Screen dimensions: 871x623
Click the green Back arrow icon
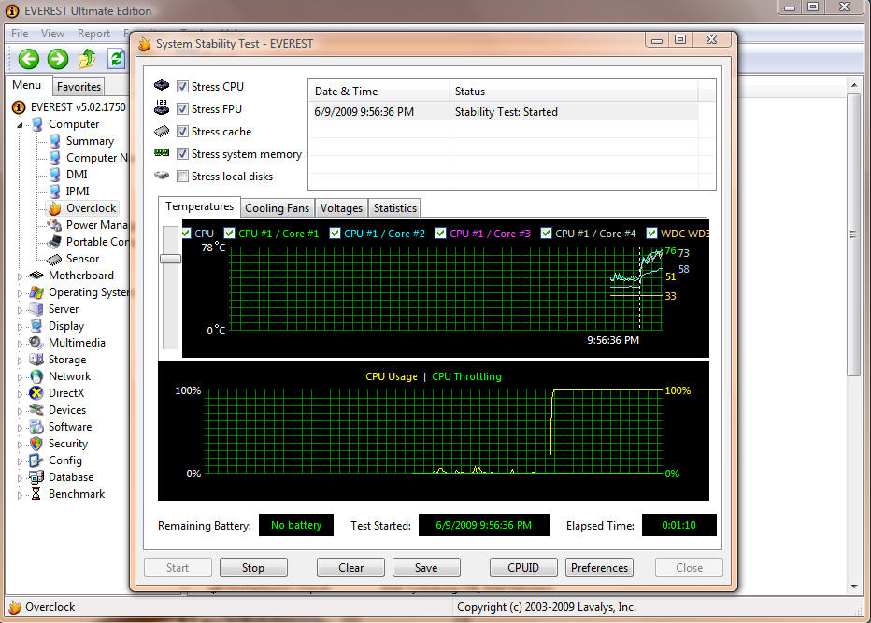tap(28, 58)
